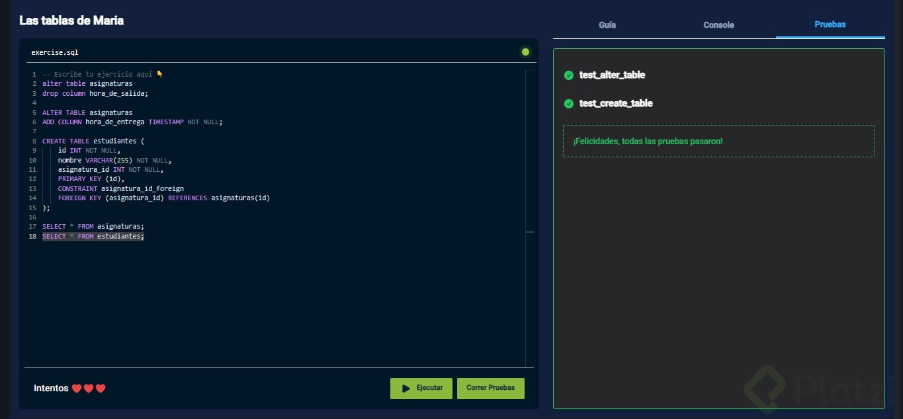Image resolution: width=903 pixels, height=419 pixels.
Task: Click the lowercase alter table asignaturas line
Action: [87, 83]
